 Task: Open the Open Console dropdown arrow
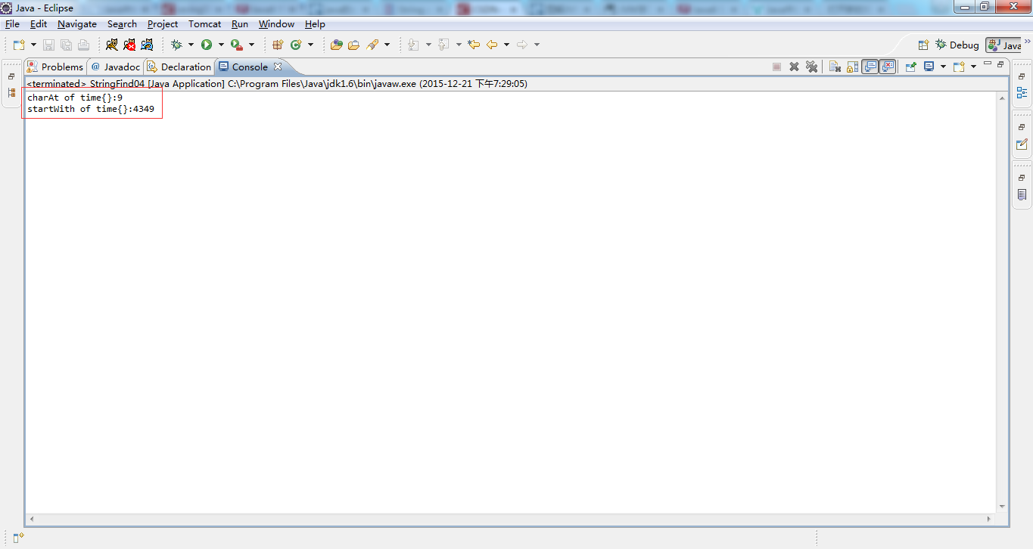click(x=973, y=67)
